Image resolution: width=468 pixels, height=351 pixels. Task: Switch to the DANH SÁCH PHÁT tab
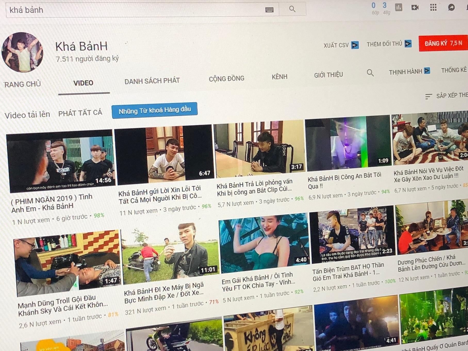[152, 80]
